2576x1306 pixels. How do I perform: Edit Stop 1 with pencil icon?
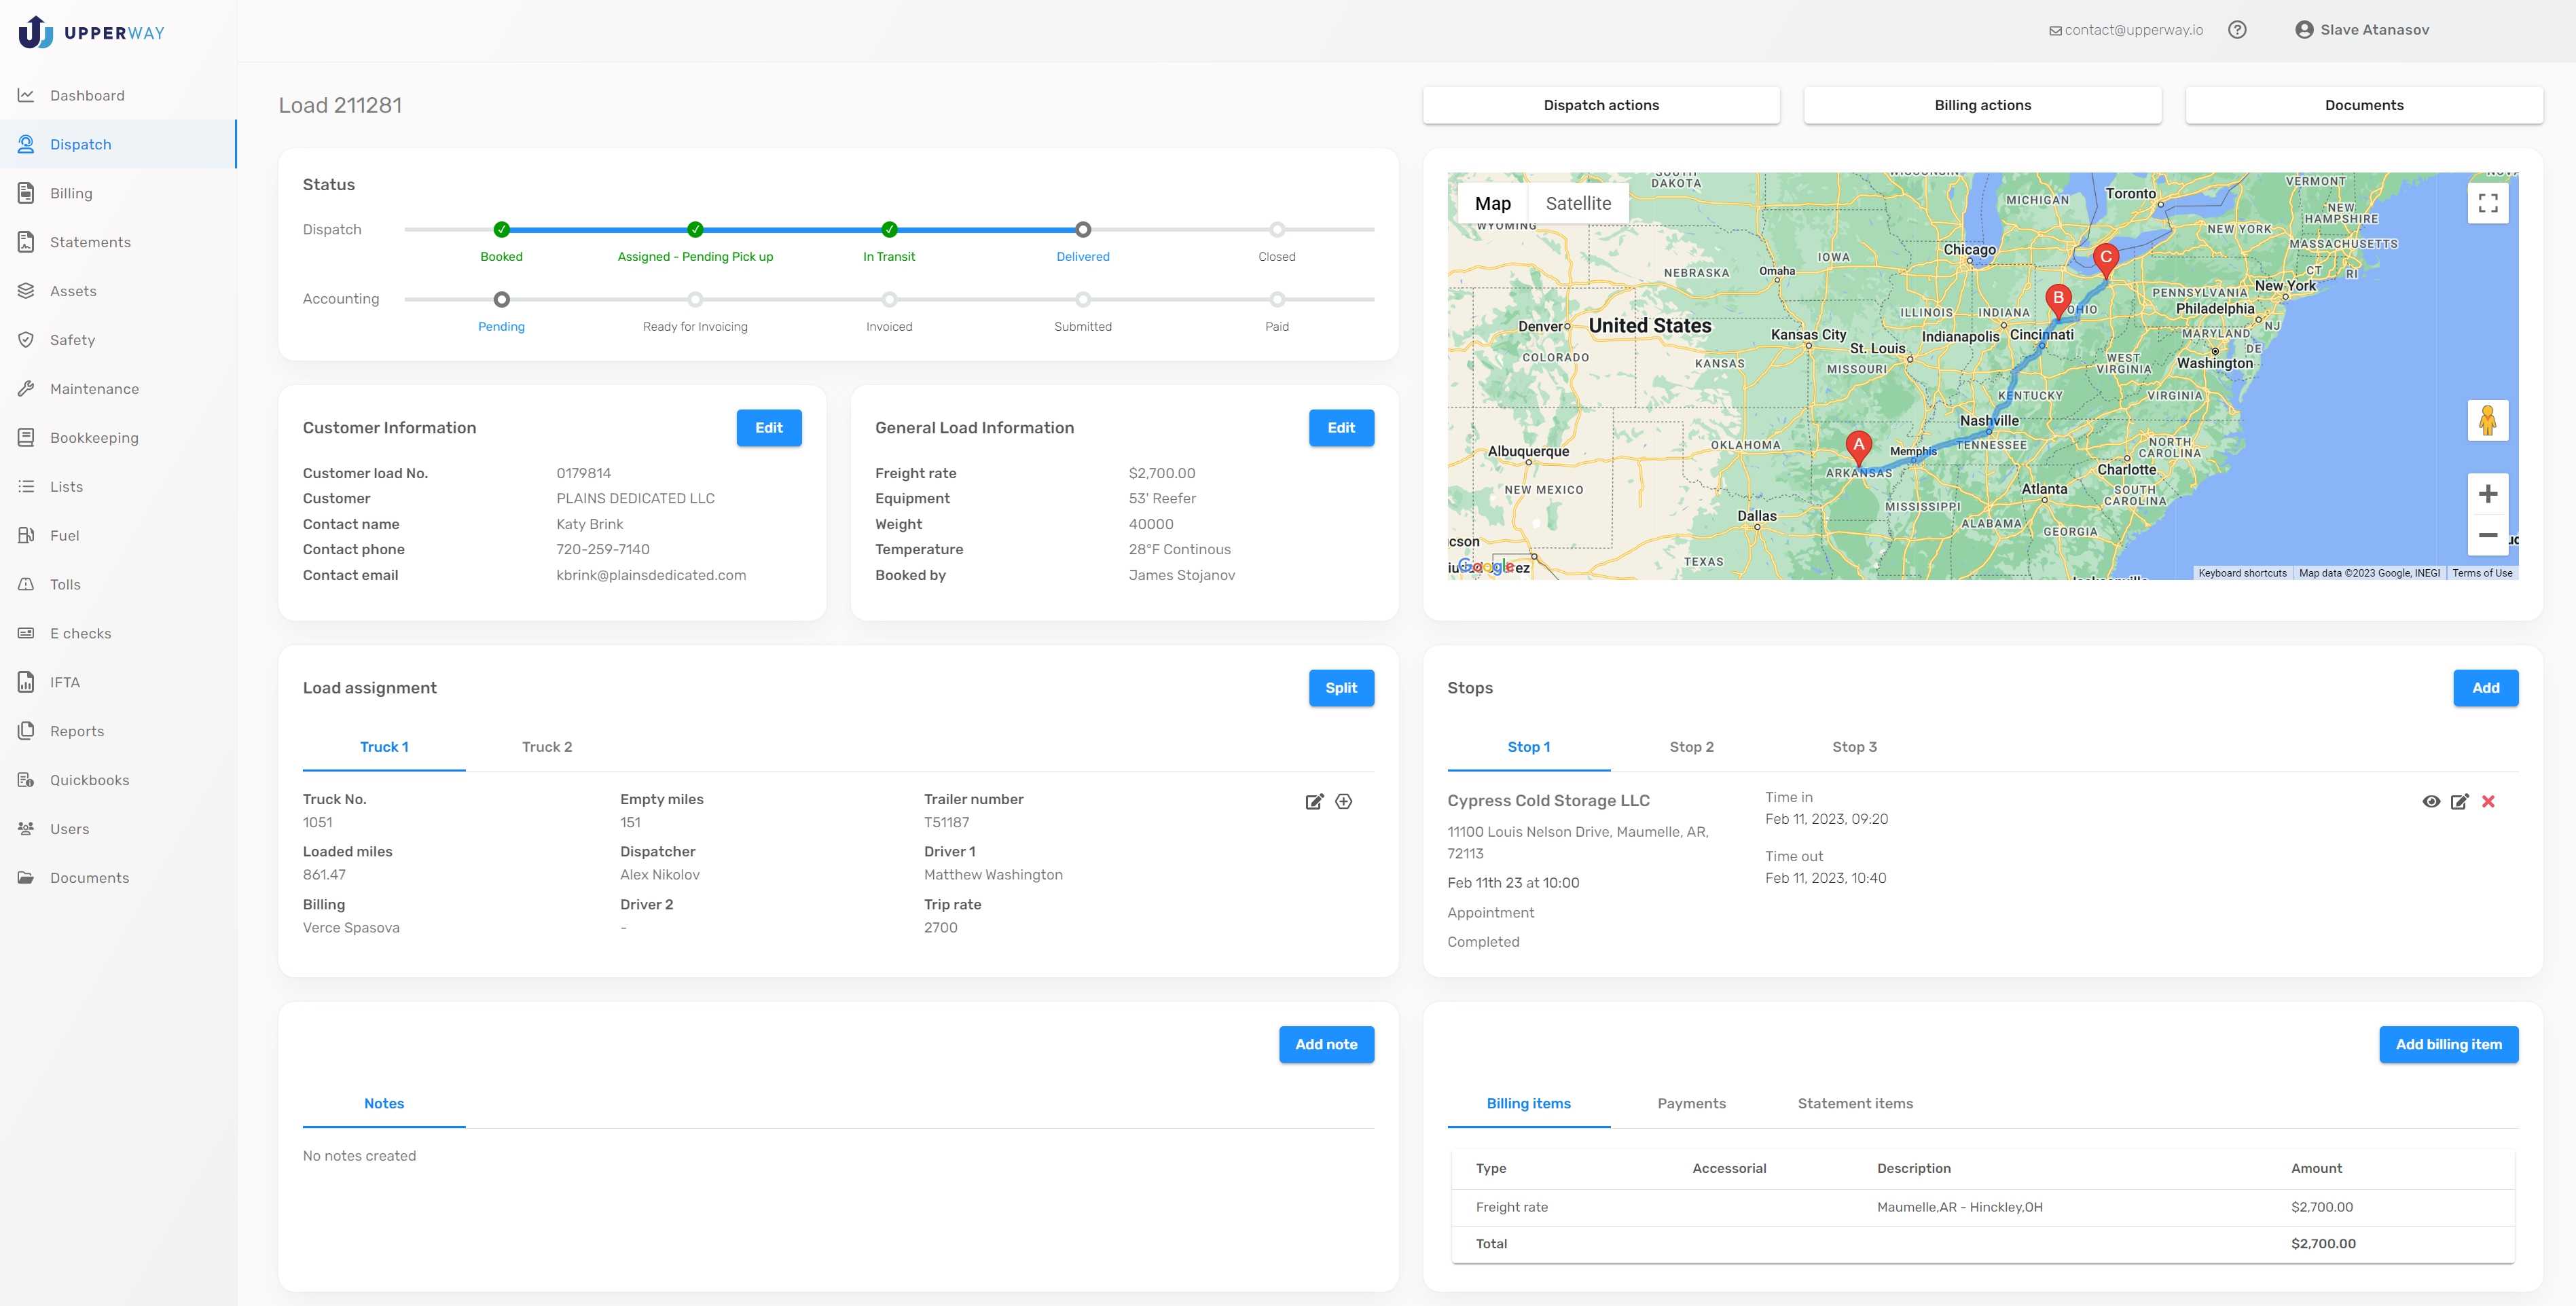[x=2460, y=801]
